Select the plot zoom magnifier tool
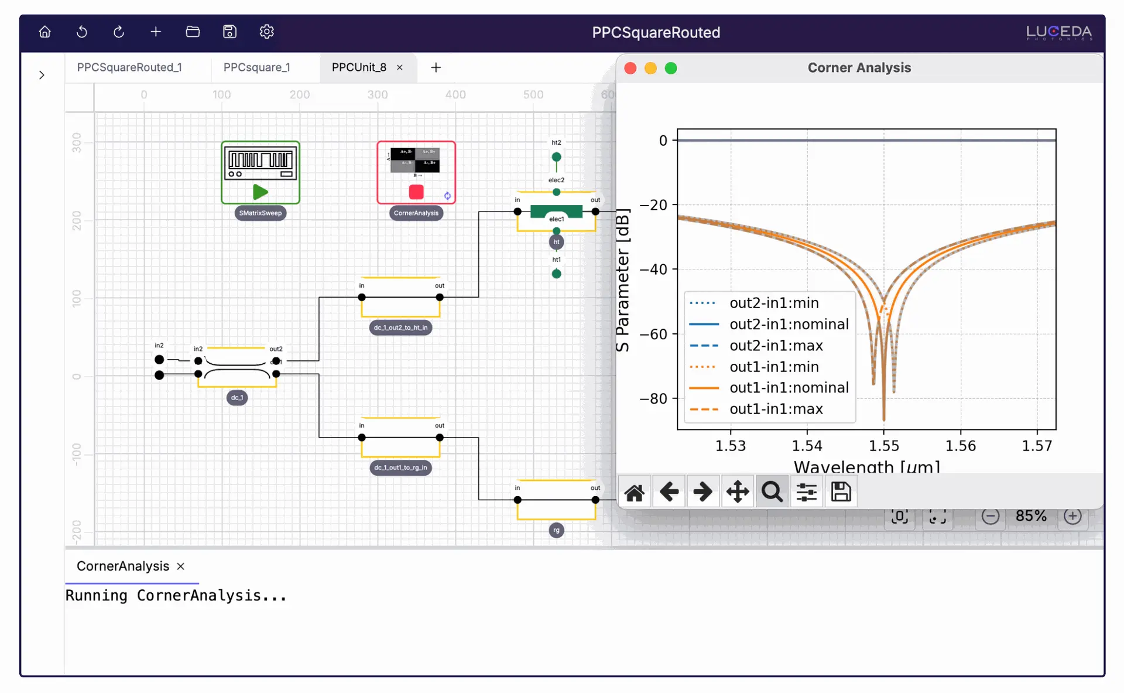This screenshot has height=693, width=1124. (x=772, y=492)
